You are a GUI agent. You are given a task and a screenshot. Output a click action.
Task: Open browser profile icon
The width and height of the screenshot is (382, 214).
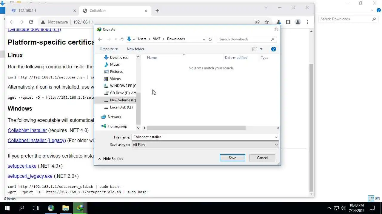click(298, 22)
